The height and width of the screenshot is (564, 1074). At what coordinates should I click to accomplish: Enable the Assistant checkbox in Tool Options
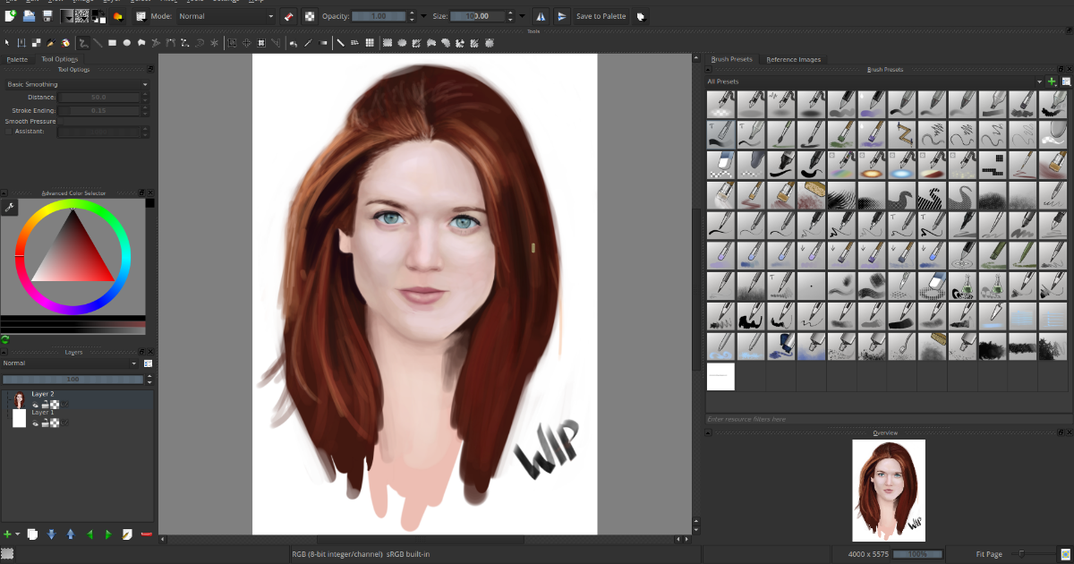coord(9,132)
